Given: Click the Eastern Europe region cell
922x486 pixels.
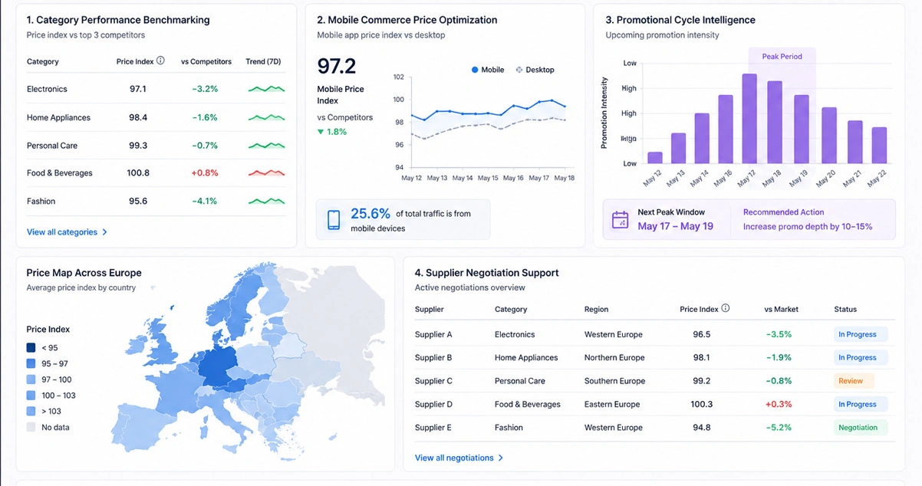Looking at the screenshot, I should click(612, 404).
